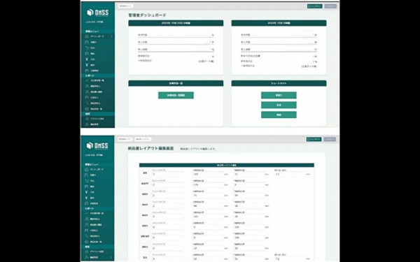
Task: Click the second yen icon in the upper sidebar
Action: pyautogui.click(x=87, y=65)
